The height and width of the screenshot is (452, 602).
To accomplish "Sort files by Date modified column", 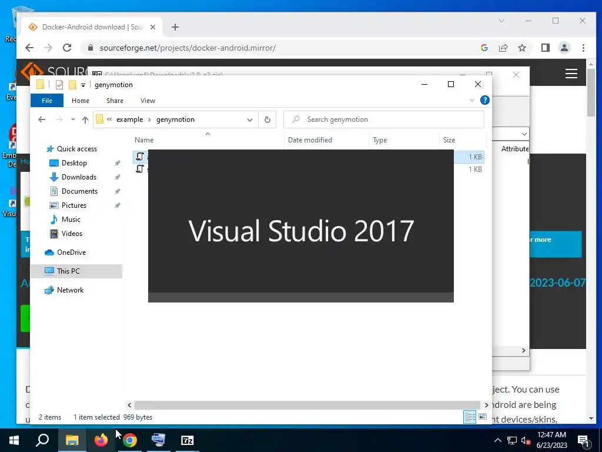I will click(x=310, y=140).
